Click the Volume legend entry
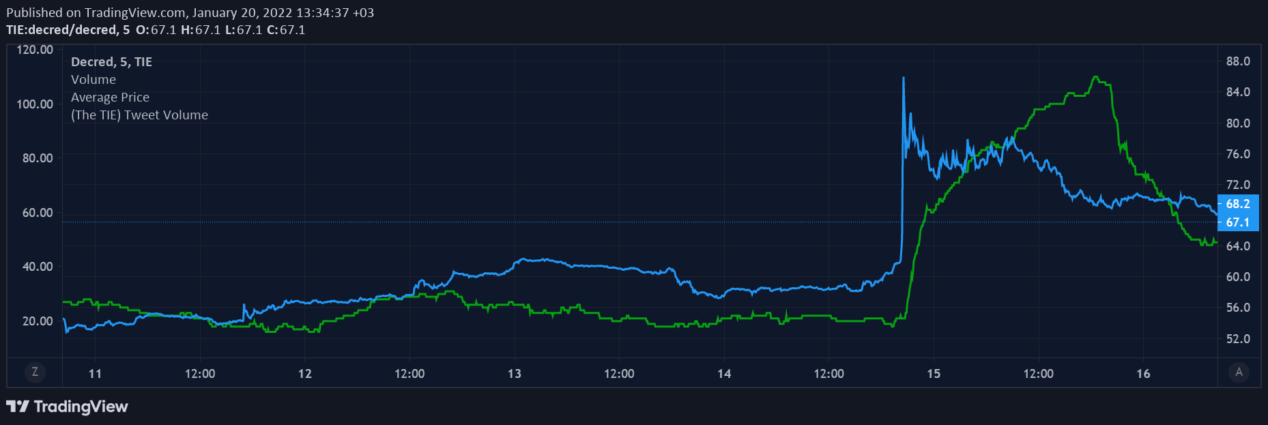Screen dimensions: 1268x425 tap(93, 80)
